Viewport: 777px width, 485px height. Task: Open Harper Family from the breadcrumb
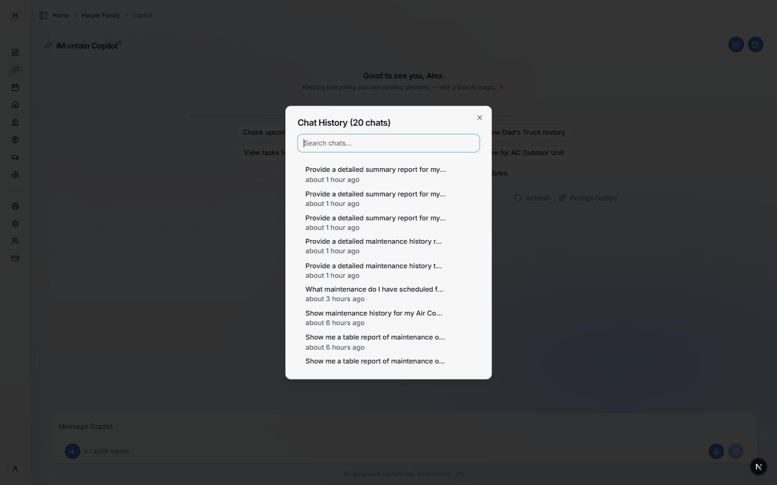coord(100,15)
